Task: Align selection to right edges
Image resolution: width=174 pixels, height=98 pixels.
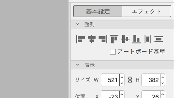Action: point(103,39)
